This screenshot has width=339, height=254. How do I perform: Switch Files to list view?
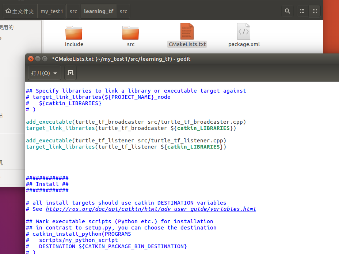tap(302, 11)
